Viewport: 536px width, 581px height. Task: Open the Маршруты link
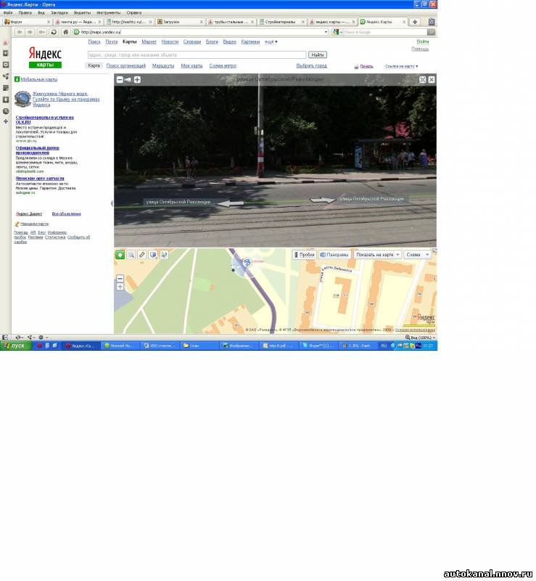(163, 65)
